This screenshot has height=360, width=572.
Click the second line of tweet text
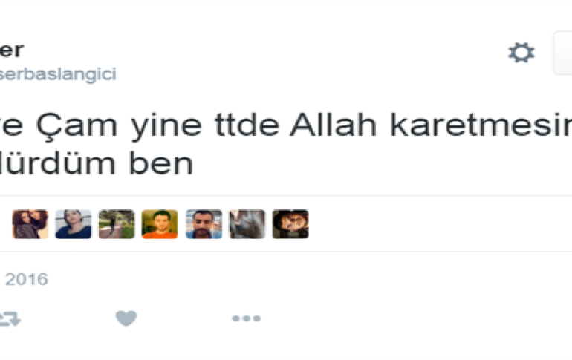(x=97, y=163)
